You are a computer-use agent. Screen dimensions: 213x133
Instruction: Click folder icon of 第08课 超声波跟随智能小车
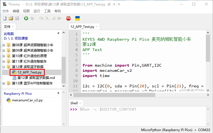[x=9, y=45]
